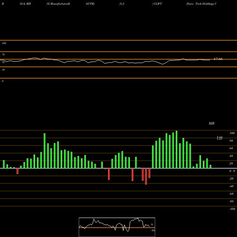This screenshot has width=237, height=237.
Task: Click the MR axis label 80
Action: pyautogui.click(x=231, y=141)
